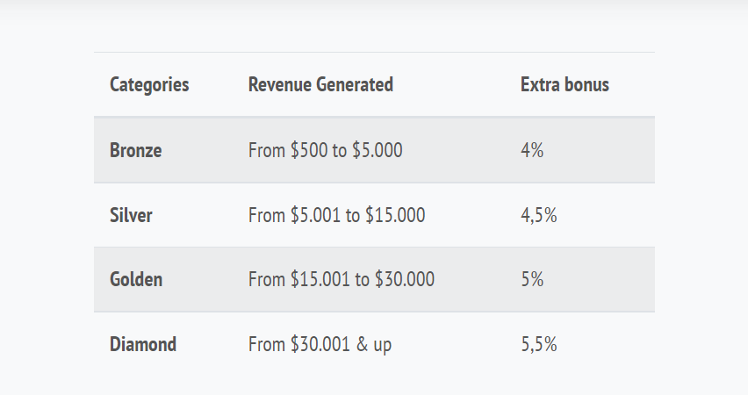This screenshot has height=395, width=748.
Task: Click the 5% Golden bonus value
Action: (x=532, y=280)
